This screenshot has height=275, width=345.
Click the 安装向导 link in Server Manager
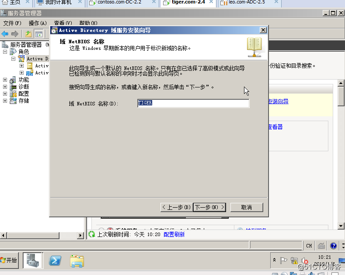pyautogui.click(x=279, y=101)
